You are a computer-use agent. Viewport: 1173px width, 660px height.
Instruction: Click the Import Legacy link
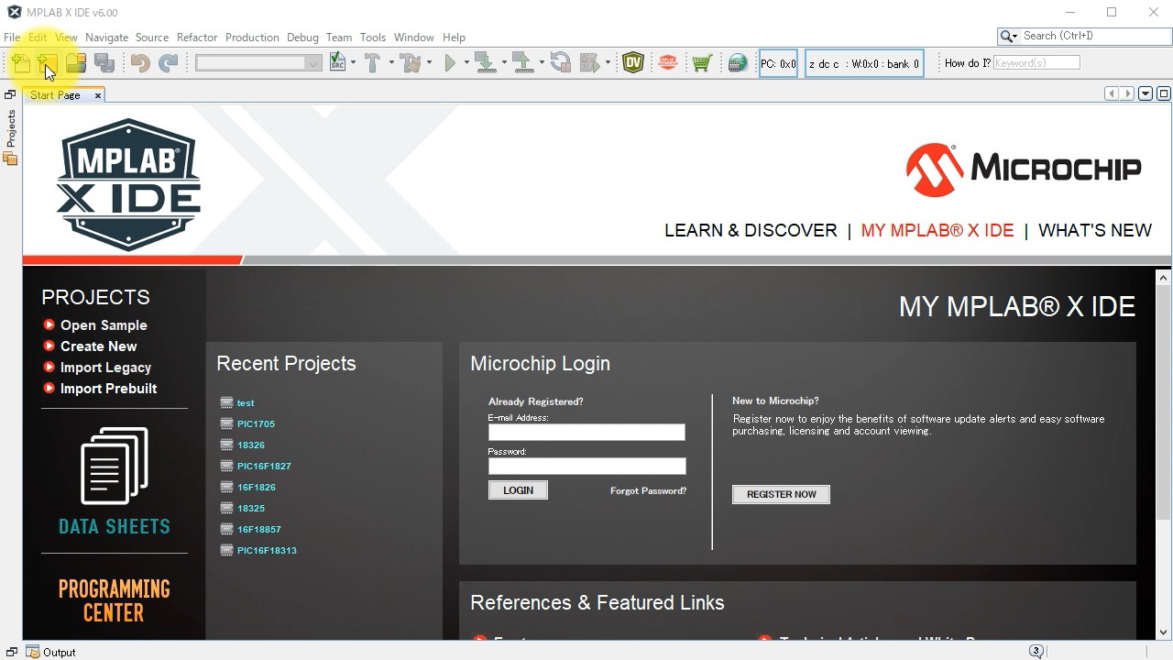point(105,368)
